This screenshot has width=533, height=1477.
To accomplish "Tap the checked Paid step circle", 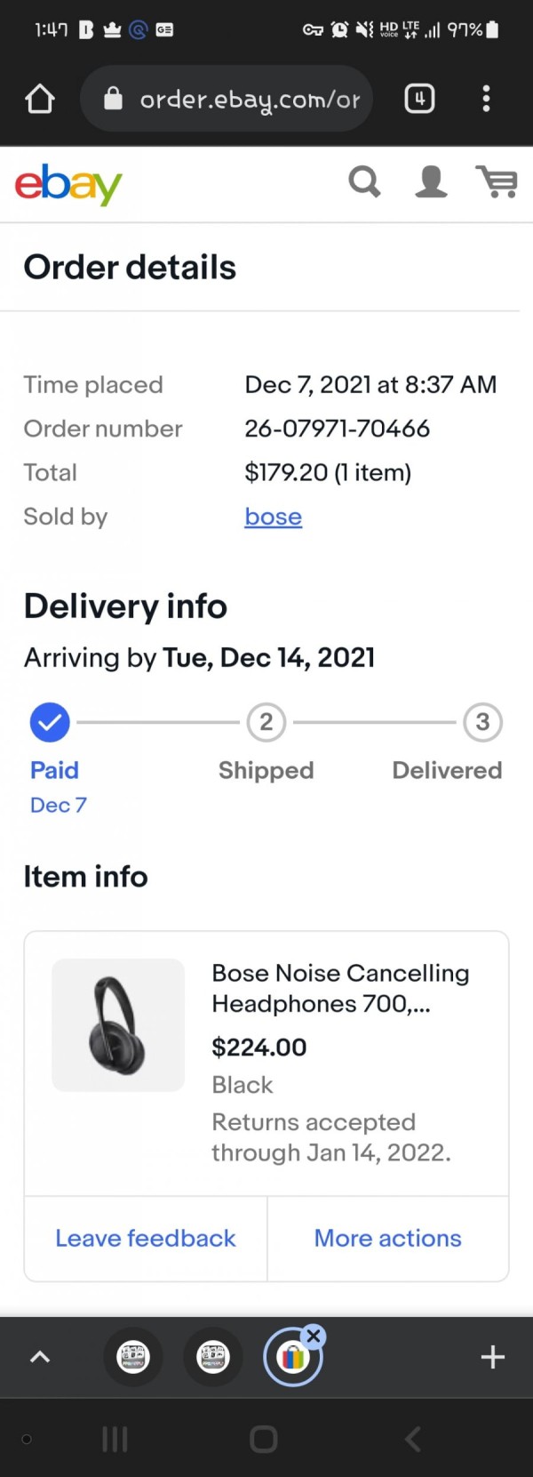I will [50, 722].
